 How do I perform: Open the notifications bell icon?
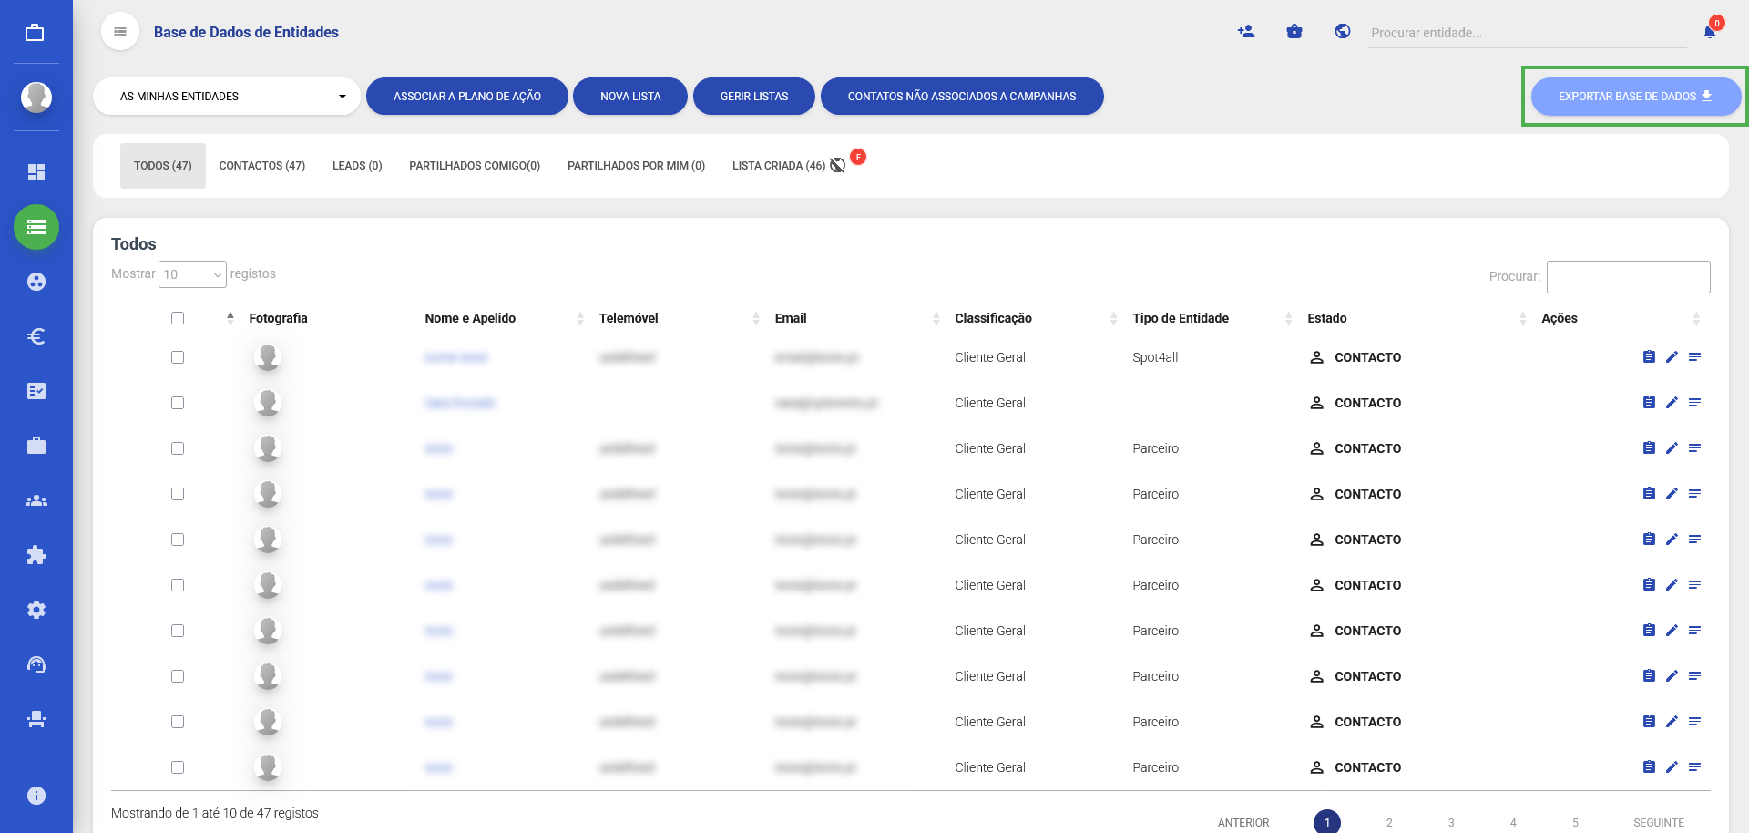1710,32
